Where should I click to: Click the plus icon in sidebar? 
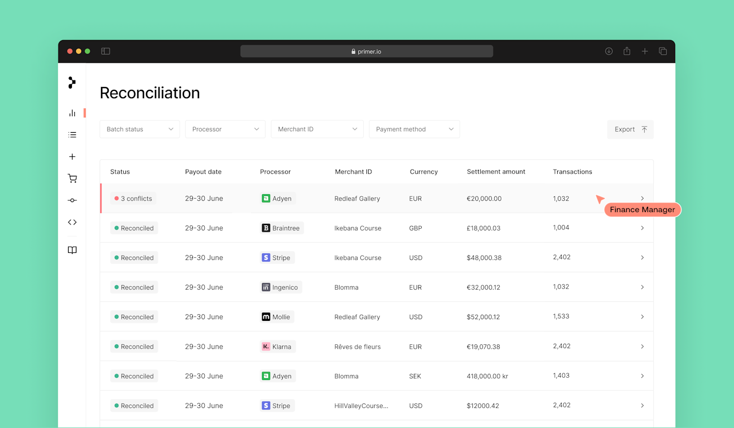pyautogui.click(x=72, y=157)
